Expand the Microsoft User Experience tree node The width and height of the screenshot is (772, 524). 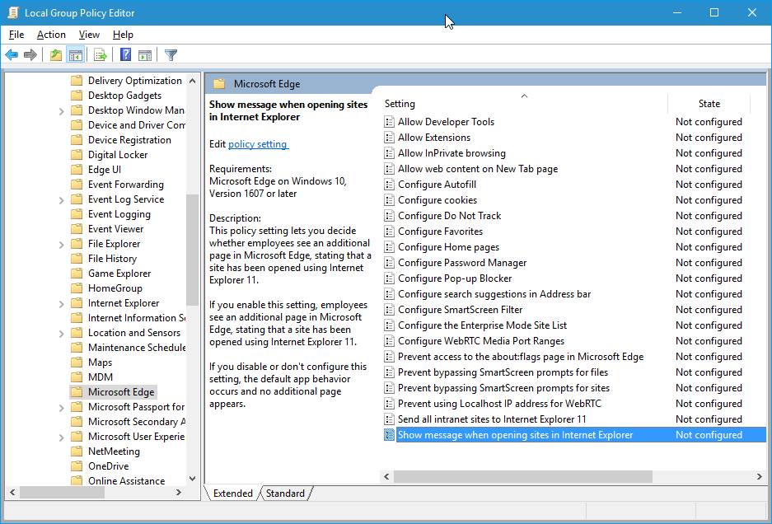pos(62,437)
